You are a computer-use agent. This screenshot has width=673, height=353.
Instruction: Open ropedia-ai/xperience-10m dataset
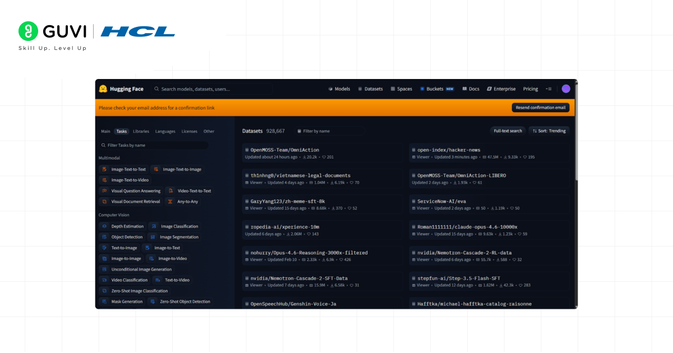pos(322,230)
